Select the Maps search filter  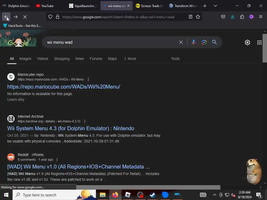pyautogui.click(x=112, y=59)
